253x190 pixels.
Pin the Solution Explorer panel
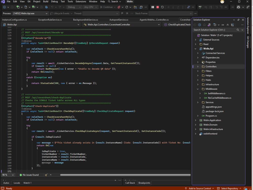(238, 20)
